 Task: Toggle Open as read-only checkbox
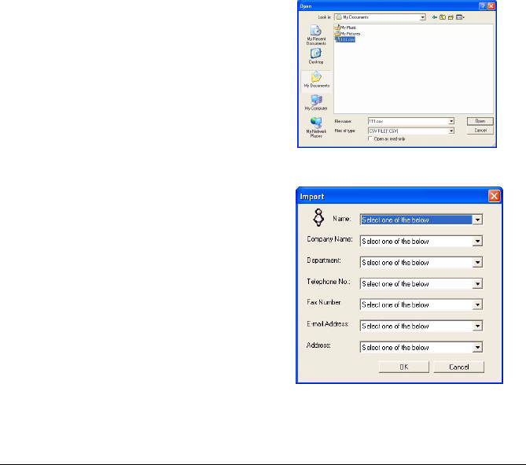coord(370,138)
